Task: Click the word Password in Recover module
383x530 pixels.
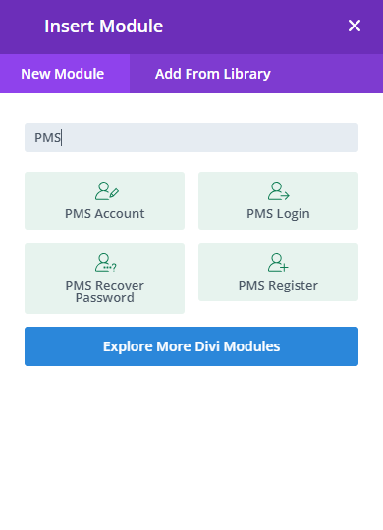Action: click(104, 297)
